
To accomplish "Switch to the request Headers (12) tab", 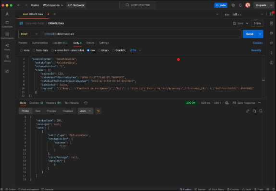I will pos(60,43).
